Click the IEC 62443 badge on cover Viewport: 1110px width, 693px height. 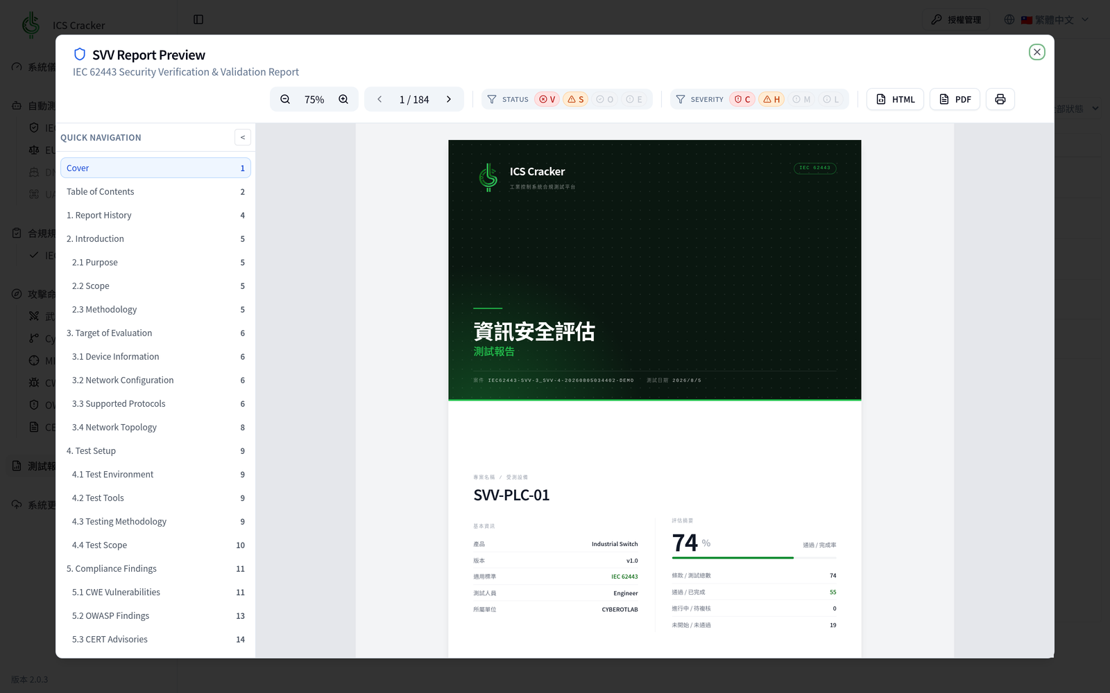click(x=815, y=168)
